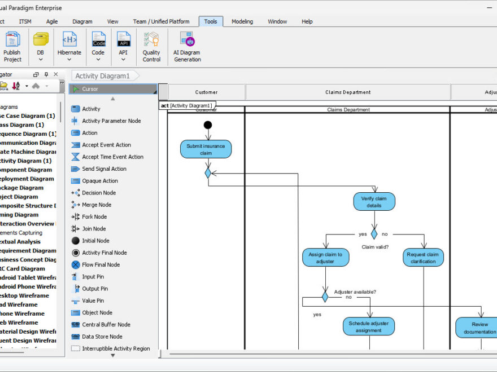The width and height of the screenshot is (497, 372).
Task: Open the Agile menu tab
Action: click(52, 21)
